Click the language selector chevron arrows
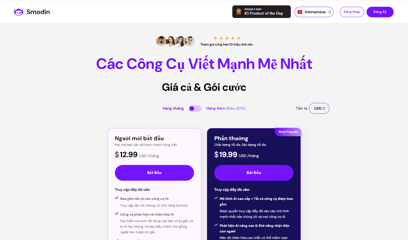The height and width of the screenshot is (240, 408). [x=330, y=12]
